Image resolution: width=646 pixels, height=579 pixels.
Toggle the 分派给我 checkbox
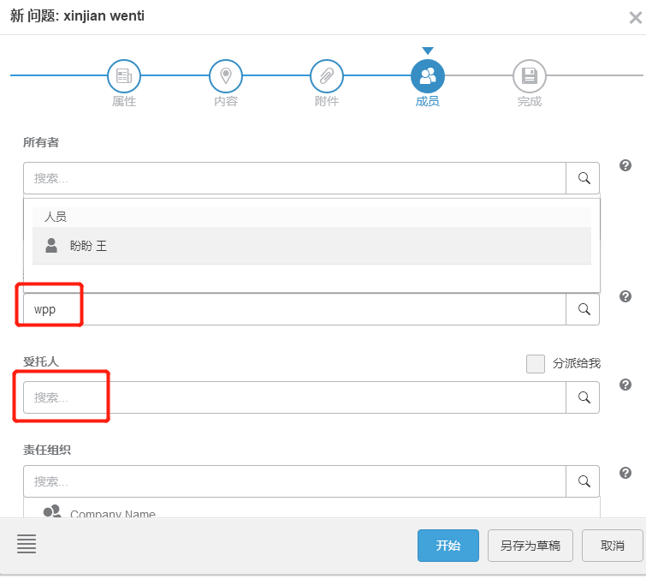pos(536,364)
